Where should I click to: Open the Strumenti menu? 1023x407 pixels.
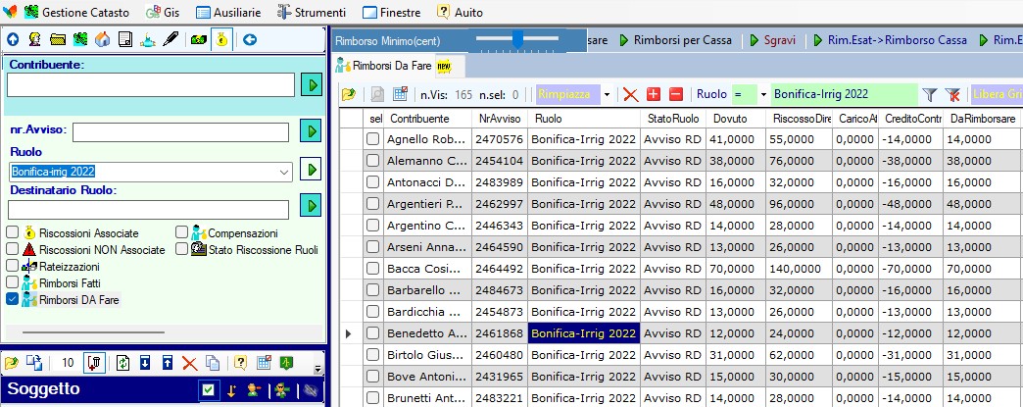click(x=312, y=12)
